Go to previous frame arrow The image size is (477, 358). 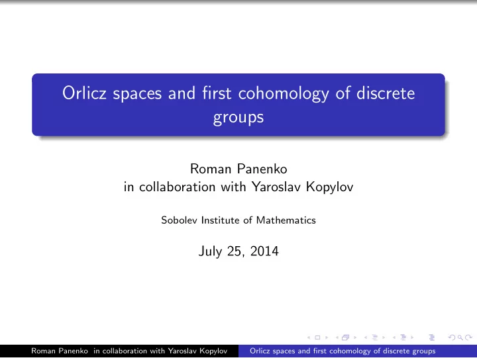[337, 337]
